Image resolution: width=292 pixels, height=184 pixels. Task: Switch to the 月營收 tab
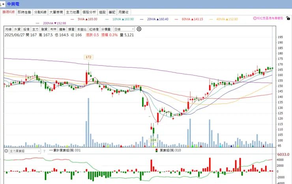click(x=124, y=12)
